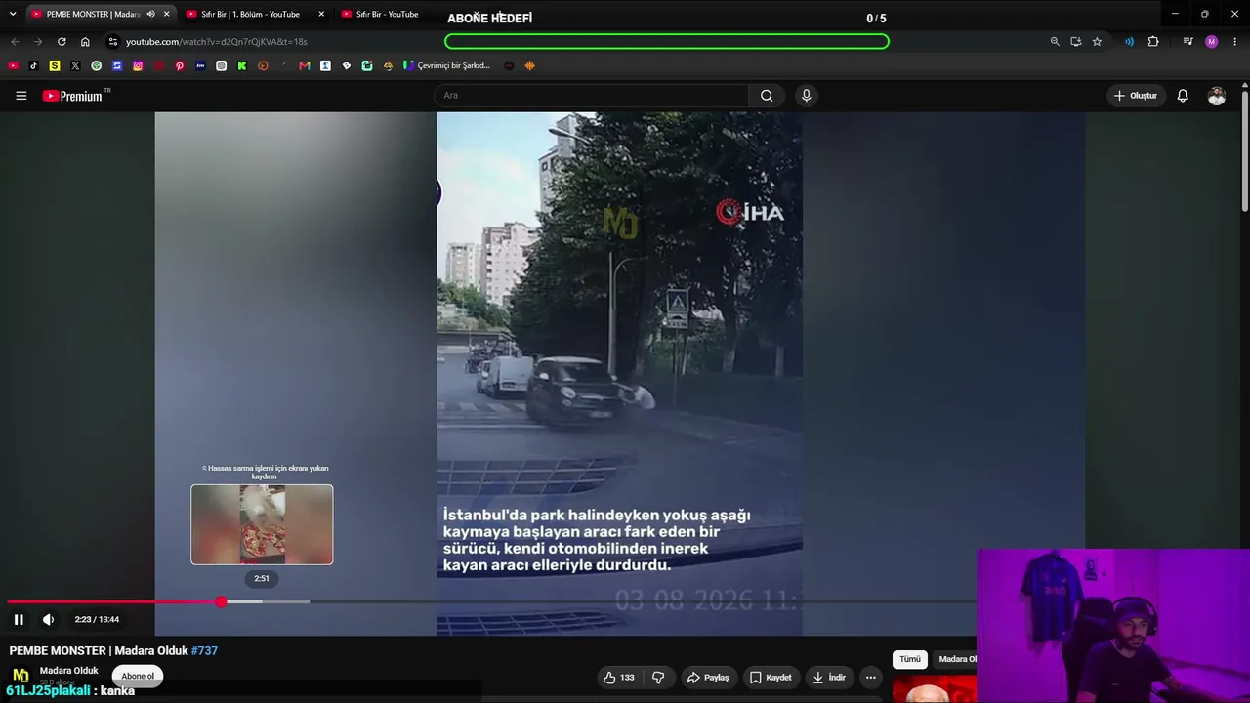The height and width of the screenshot is (703, 1250).
Task: Open the Instagram bookmark
Action: (x=138, y=65)
